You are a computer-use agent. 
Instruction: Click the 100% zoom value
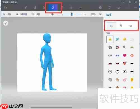pos(93,14)
